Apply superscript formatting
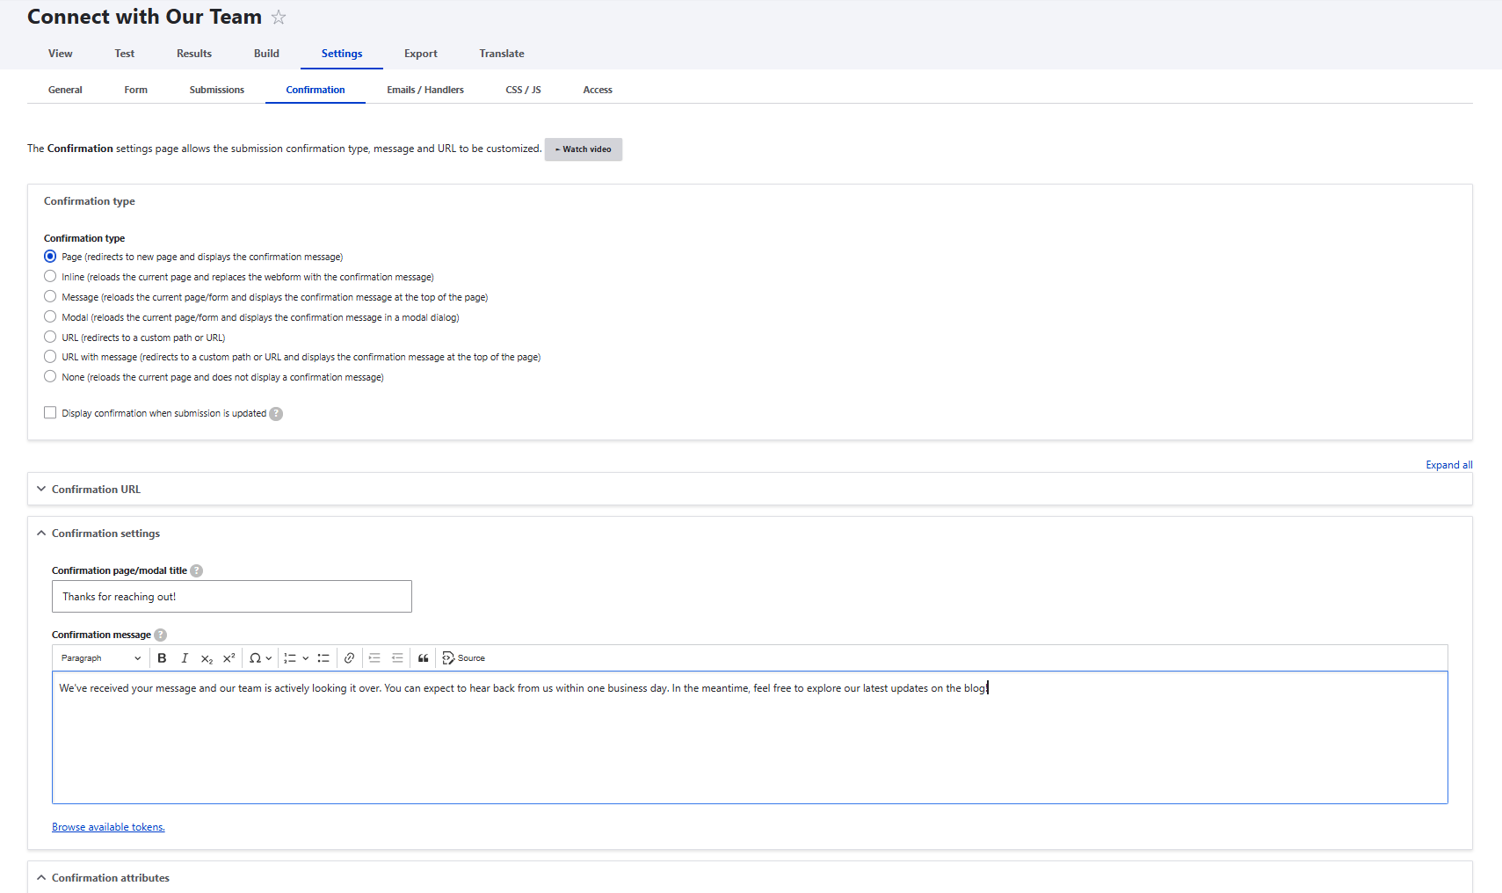Viewport: 1502px width, 893px height. (x=229, y=657)
